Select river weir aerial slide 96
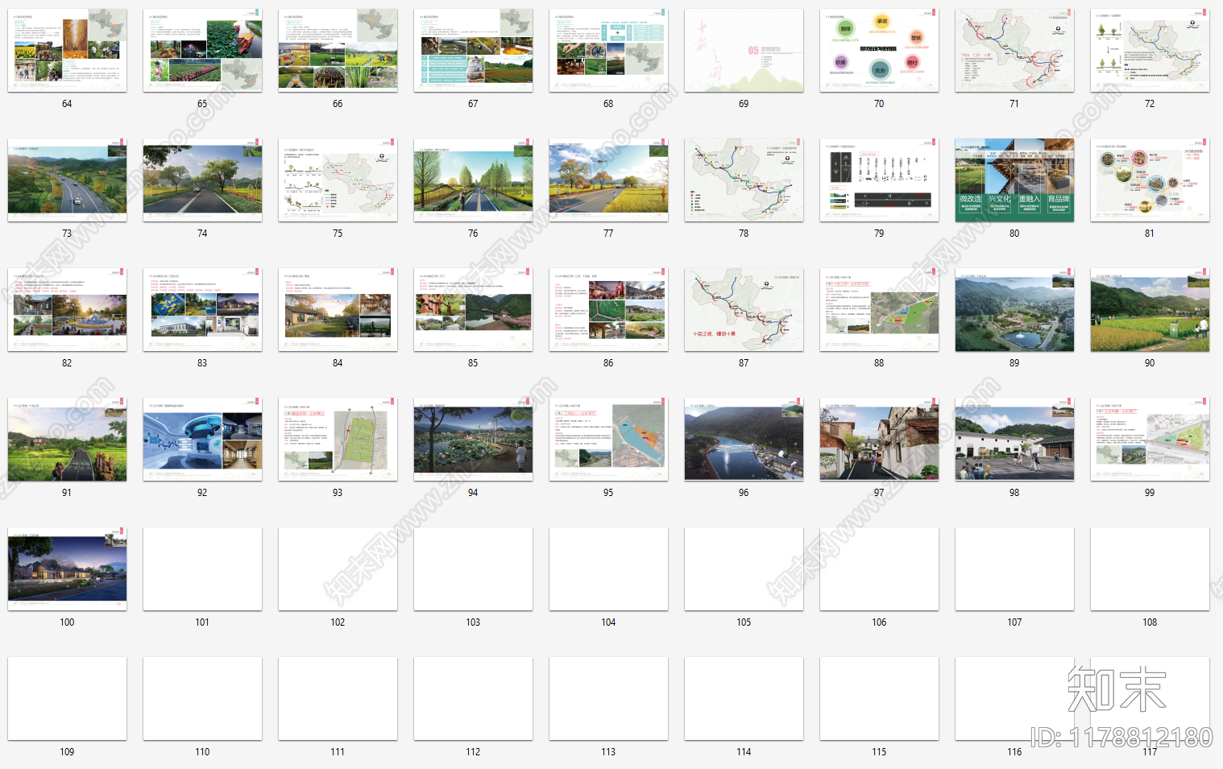 (x=744, y=439)
